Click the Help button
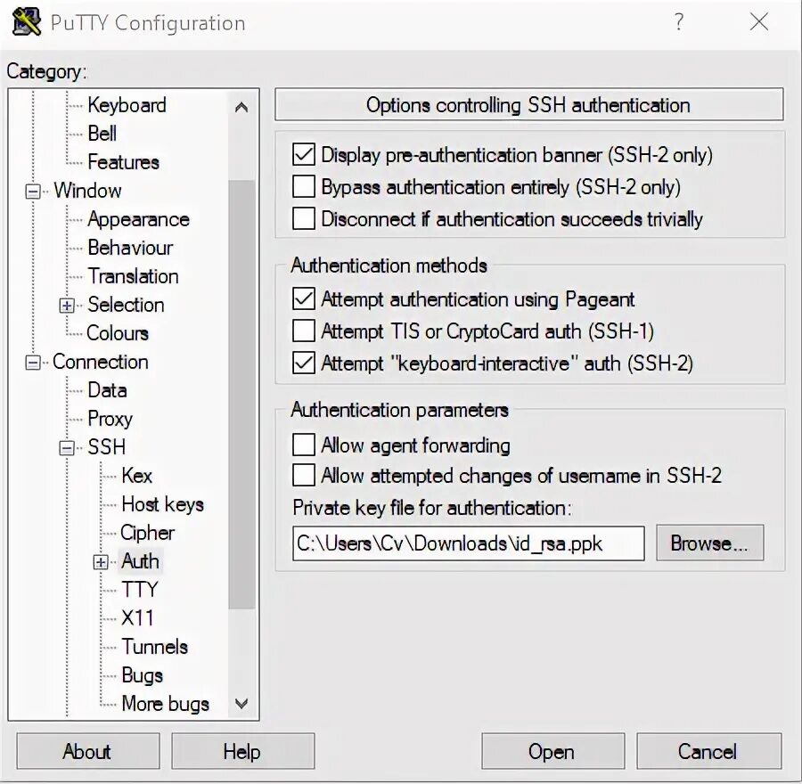 243,751
